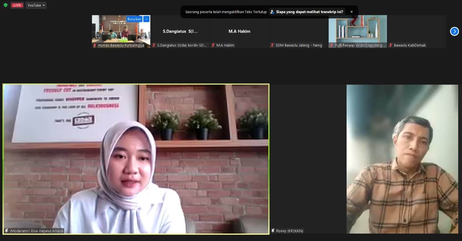Click muted mic icon of S.Dangiatus participant
The width and height of the screenshot is (462, 241).
point(154,45)
